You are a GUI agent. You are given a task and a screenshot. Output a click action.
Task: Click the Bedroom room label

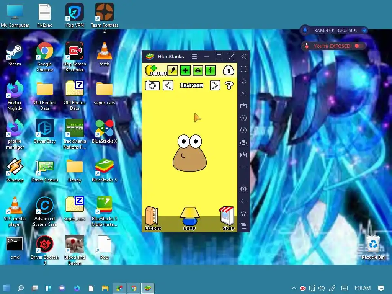point(191,85)
